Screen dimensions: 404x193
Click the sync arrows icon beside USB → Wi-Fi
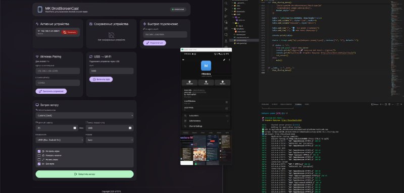[x=91, y=56]
